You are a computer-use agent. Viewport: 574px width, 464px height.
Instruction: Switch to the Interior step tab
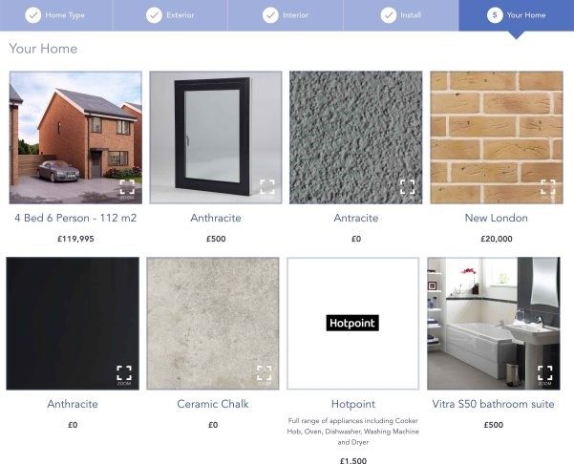(286, 15)
